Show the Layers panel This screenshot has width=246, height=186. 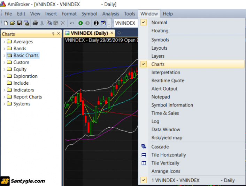click(x=192, y=56)
